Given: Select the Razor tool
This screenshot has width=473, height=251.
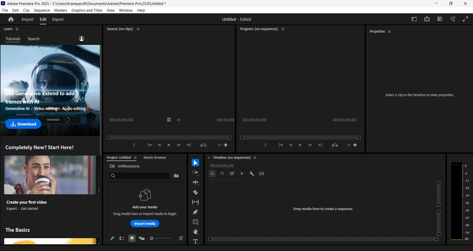Looking at the screenshot, I should 195,192.
